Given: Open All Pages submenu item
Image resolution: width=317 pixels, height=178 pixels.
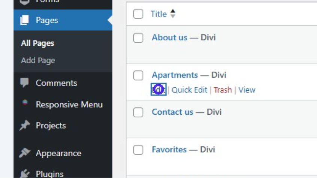Looking at the screenshot, I should (x=38, y=43).
